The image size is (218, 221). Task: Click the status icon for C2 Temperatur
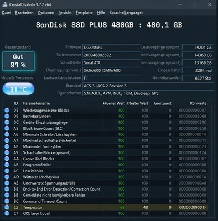[x=7, y=207]
